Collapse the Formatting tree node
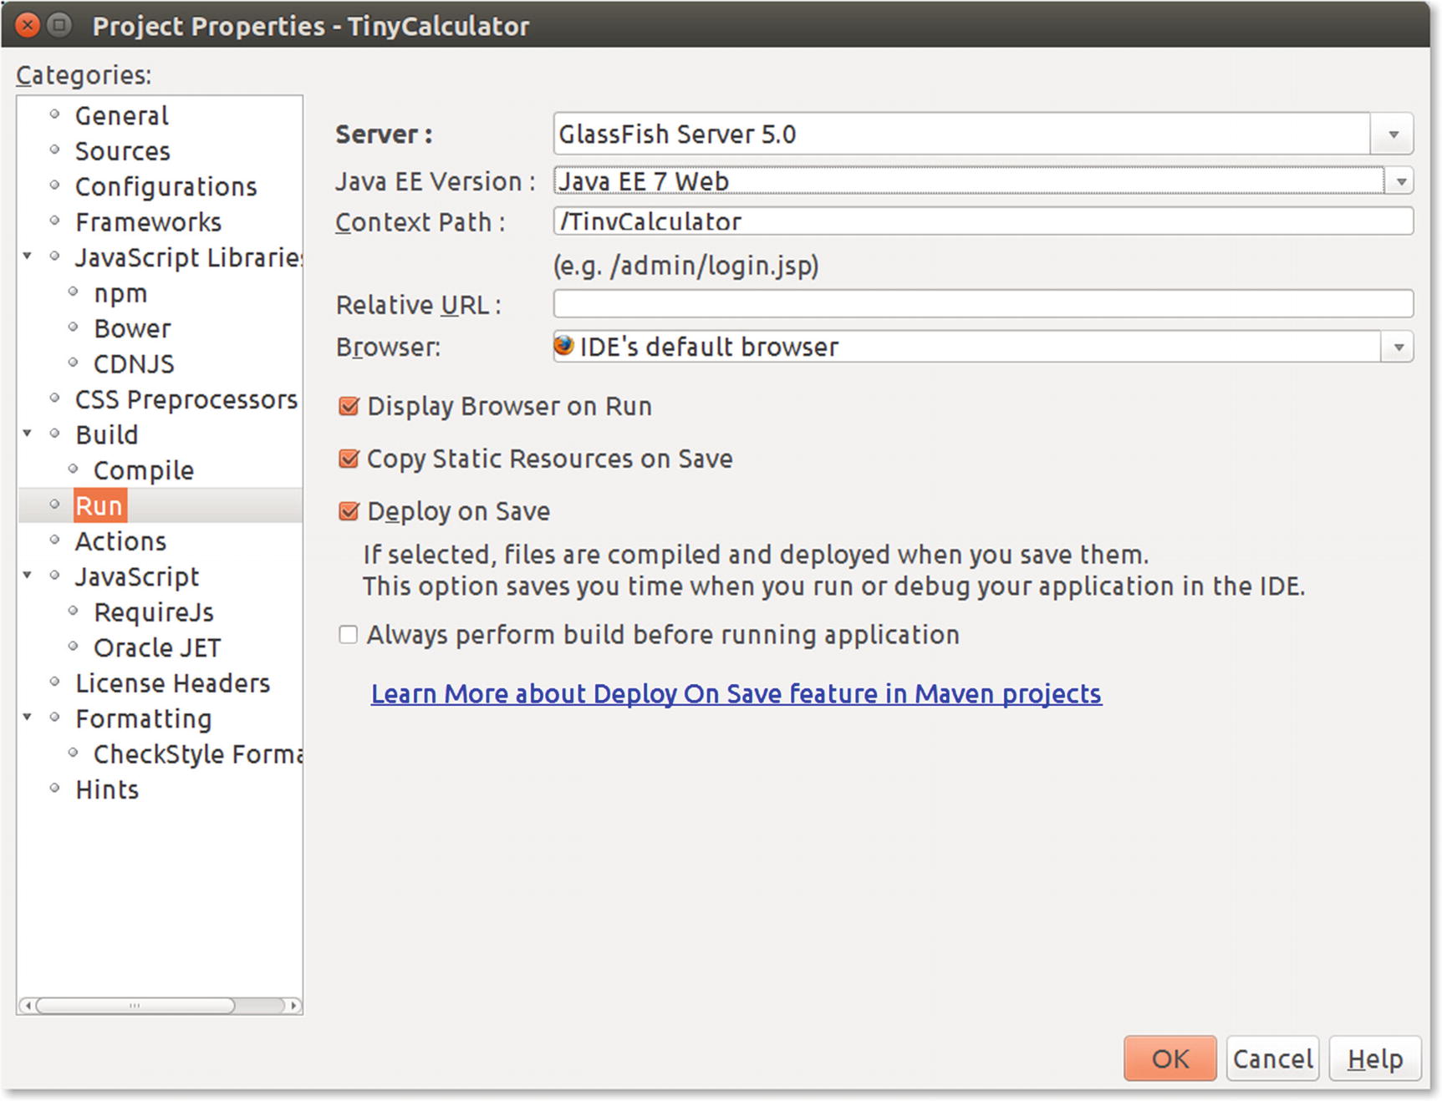Screen dimensions: 1442x1101 pos(28,717)
